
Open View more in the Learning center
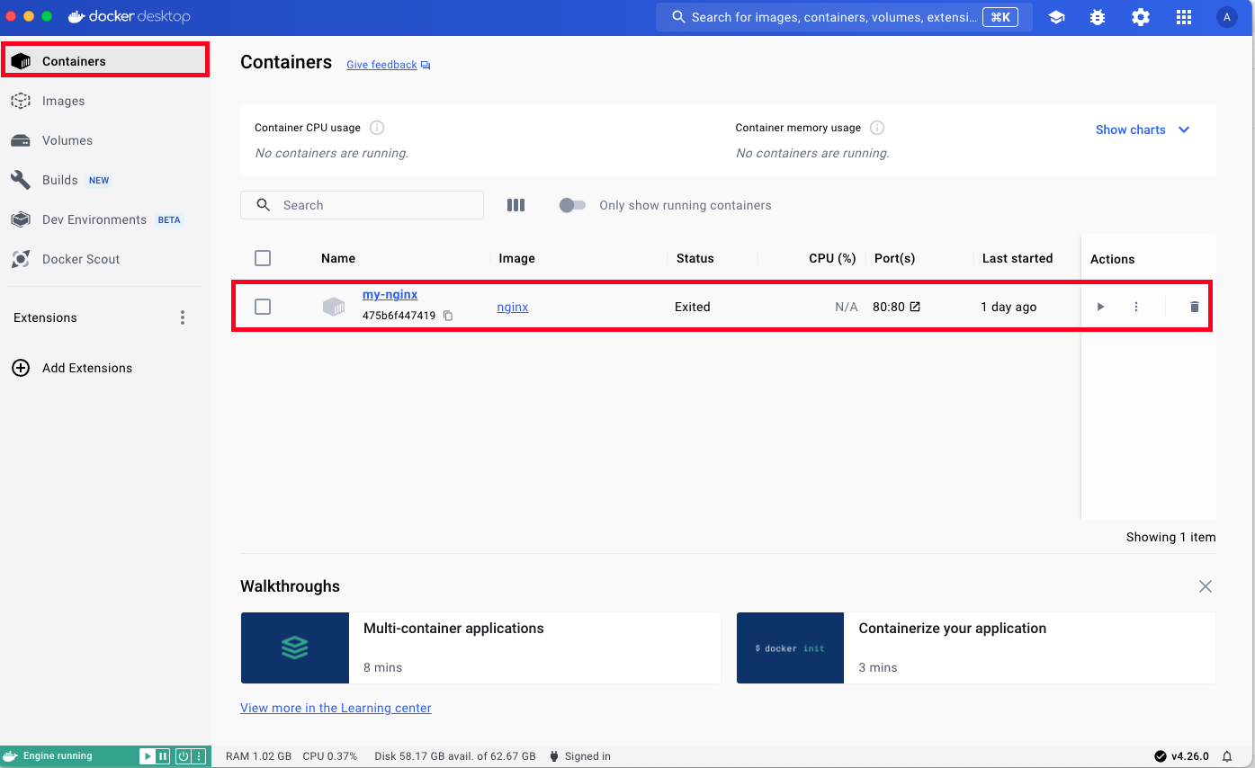pos(336,708)
